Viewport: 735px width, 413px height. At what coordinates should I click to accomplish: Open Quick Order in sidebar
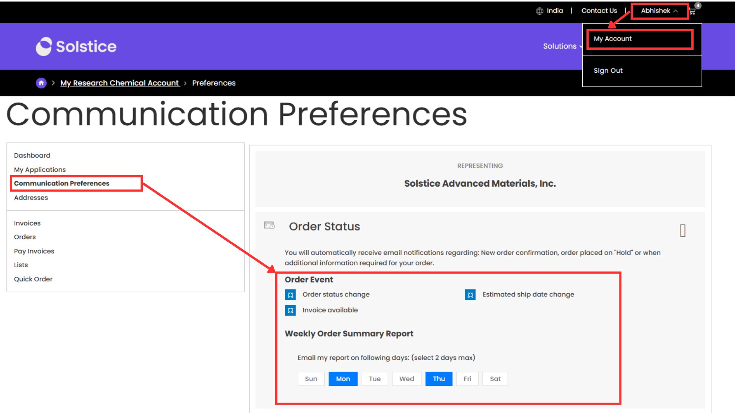click(x=33, y=279)
